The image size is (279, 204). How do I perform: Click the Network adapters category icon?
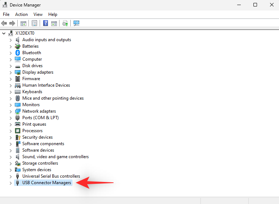click(17, 111)
